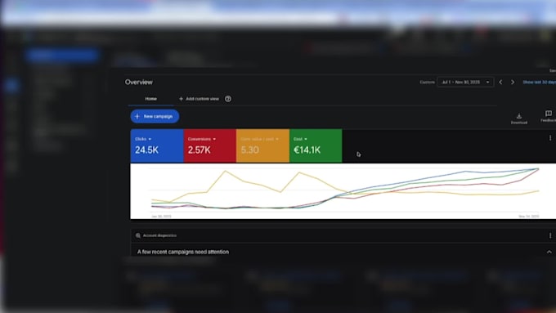Download the overview report
Screen dimensions: 556x313
point(518,118)
